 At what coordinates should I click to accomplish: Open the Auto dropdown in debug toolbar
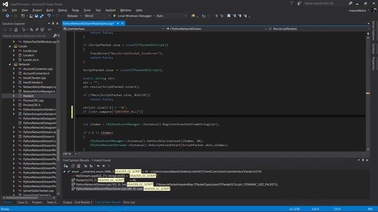pos(171,16)
